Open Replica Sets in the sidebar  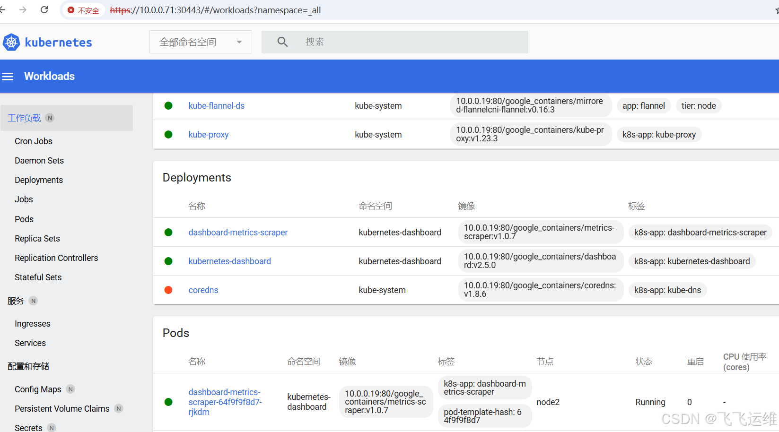(x=37, y=239)
